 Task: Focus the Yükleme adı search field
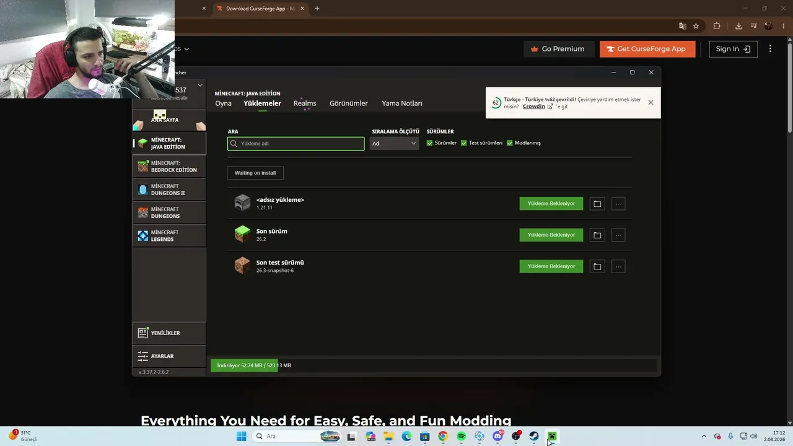point(296,144)
